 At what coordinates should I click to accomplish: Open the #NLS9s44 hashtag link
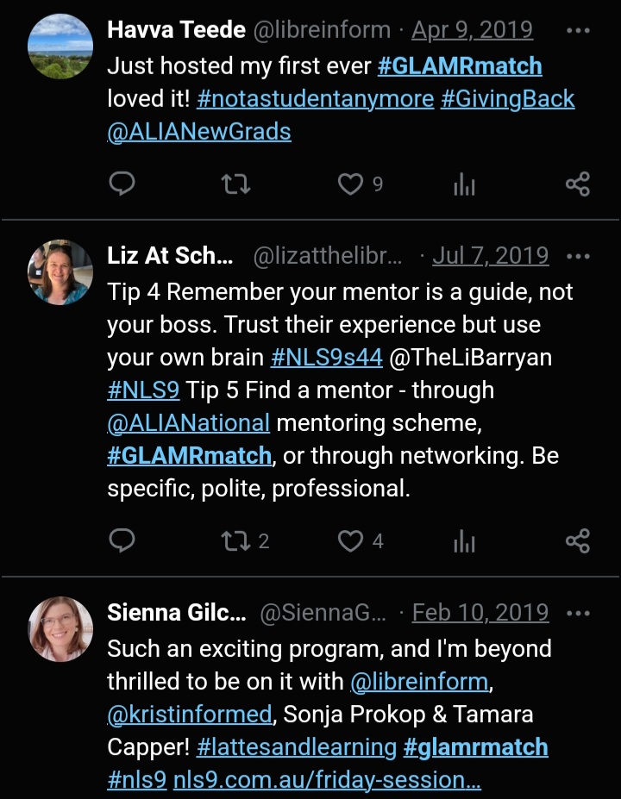[x=326, y=358]
